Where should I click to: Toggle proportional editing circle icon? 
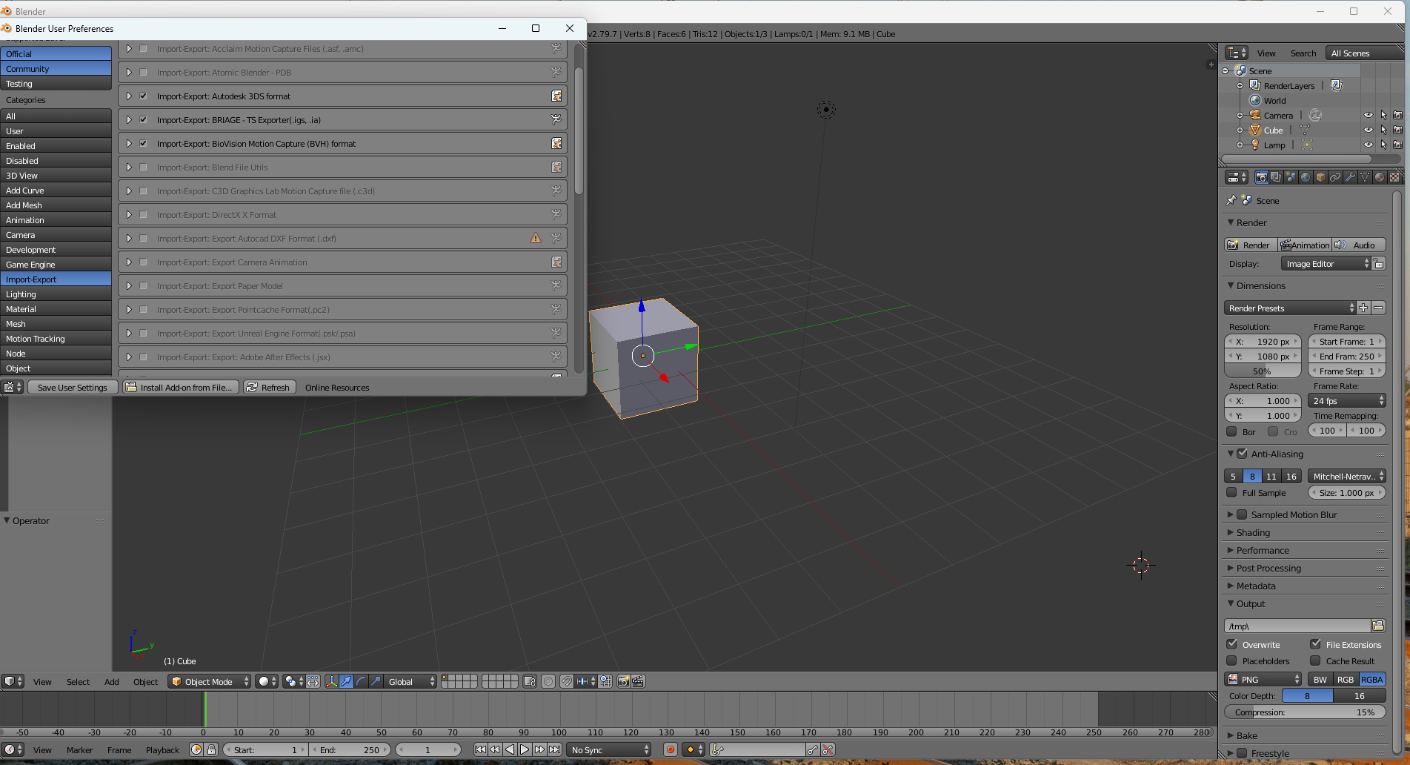coord(548,681)
